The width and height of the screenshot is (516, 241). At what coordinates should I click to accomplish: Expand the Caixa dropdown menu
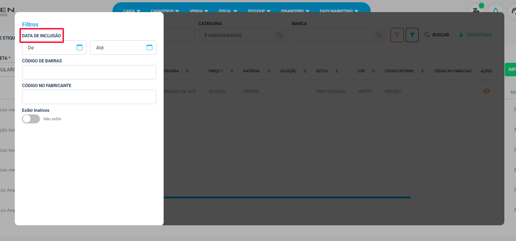click(x=132, y=11)
